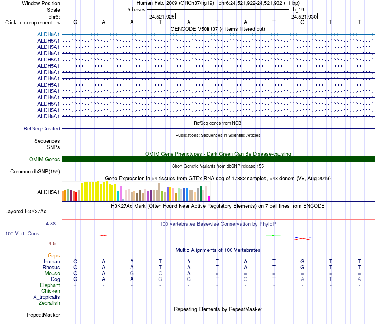Click the Common dbSNP(155) track label
This screenshot has width=375, height=324.
(x=35, y=172)
